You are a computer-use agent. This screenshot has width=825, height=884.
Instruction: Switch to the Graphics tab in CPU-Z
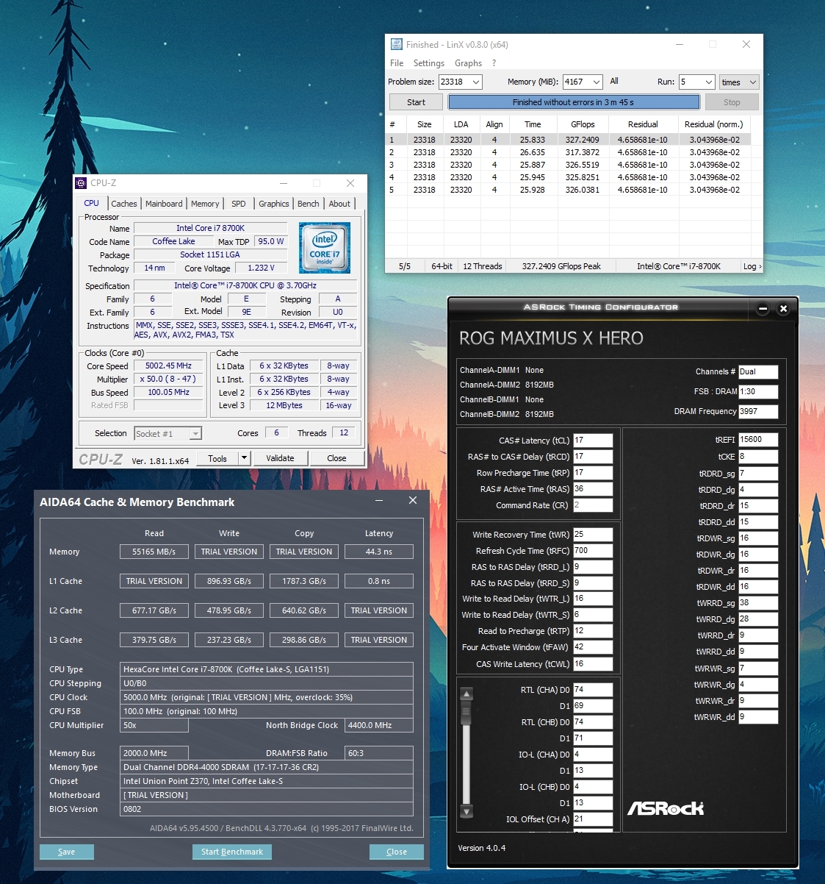(274, 204)
